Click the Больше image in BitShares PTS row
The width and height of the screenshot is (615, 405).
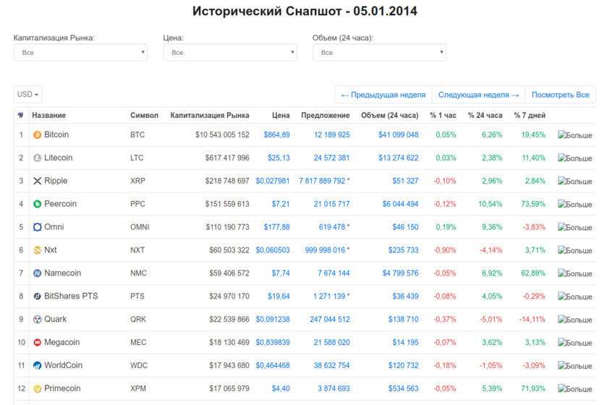(x=575, y=297)
